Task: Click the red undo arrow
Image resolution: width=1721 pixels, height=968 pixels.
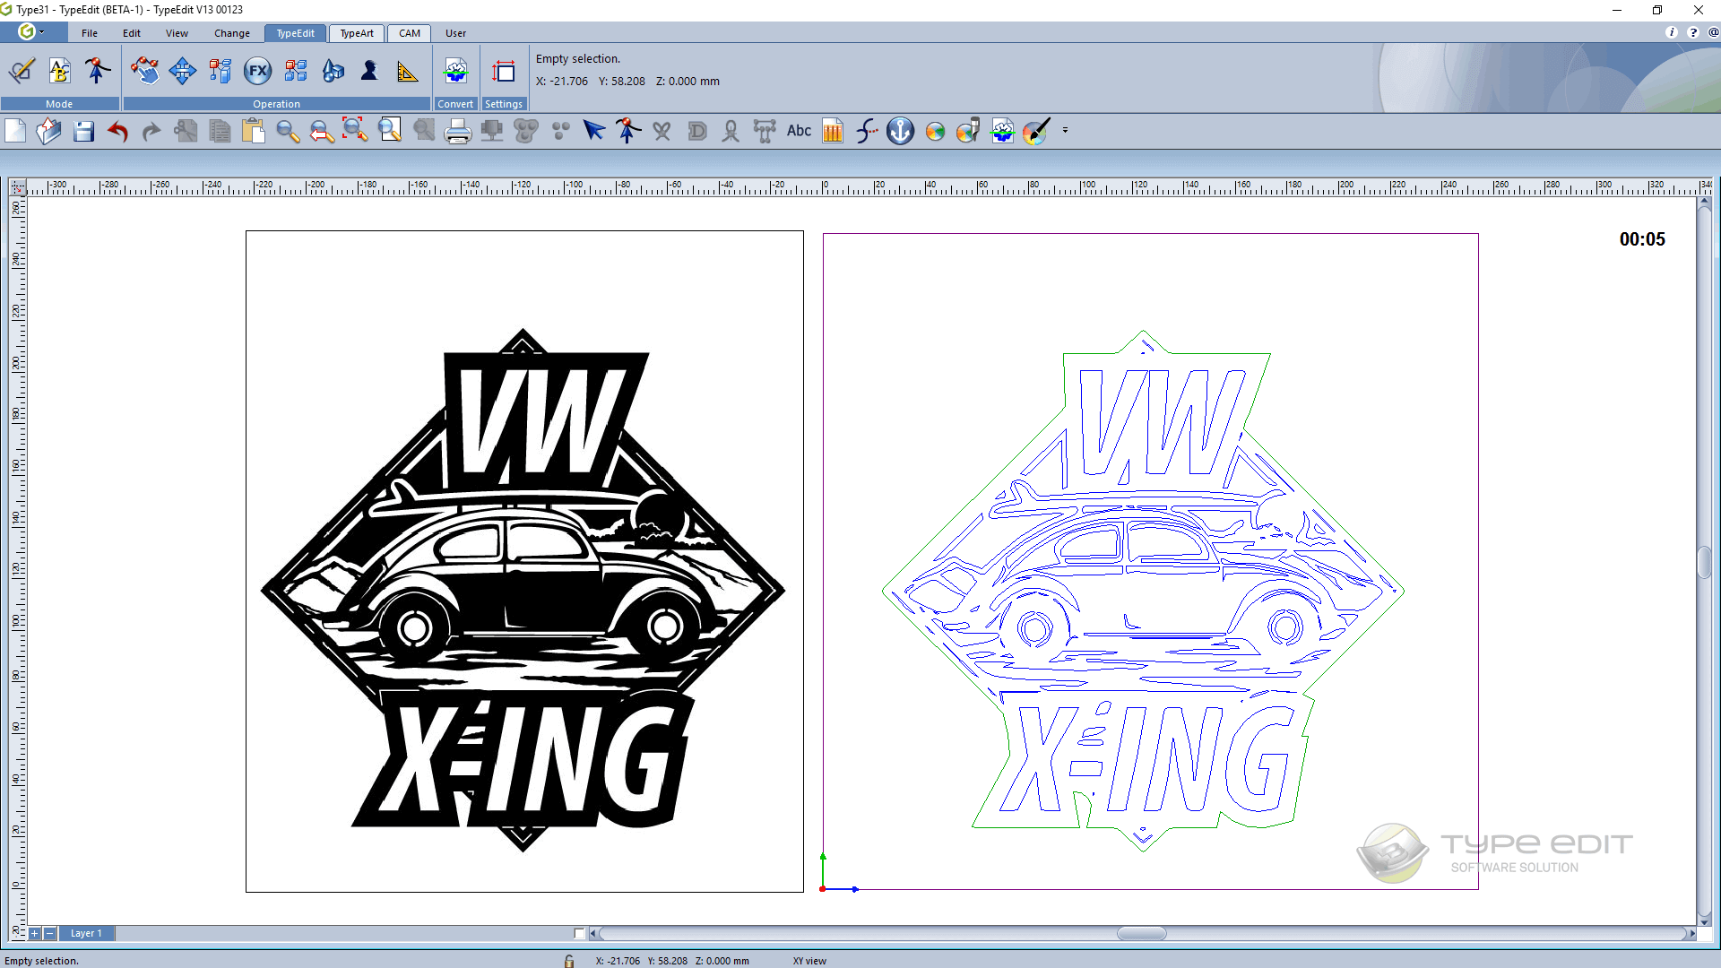Action: click(117, 132)
